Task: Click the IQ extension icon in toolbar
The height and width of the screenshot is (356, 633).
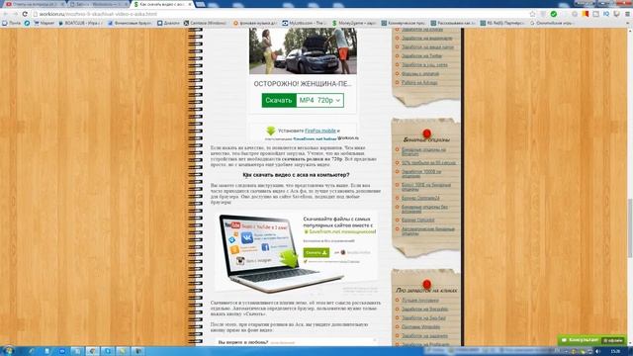Action: tap(606, 14)
